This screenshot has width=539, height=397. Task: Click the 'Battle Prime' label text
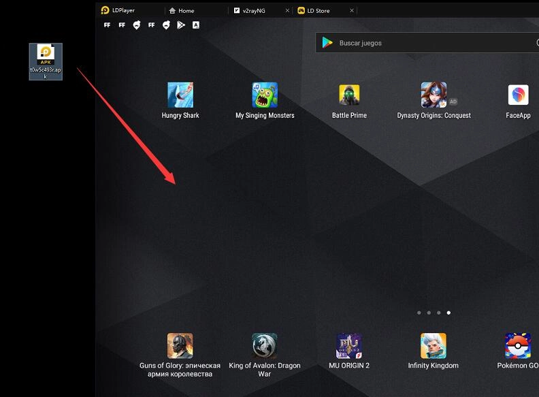[x=349, y=115]
